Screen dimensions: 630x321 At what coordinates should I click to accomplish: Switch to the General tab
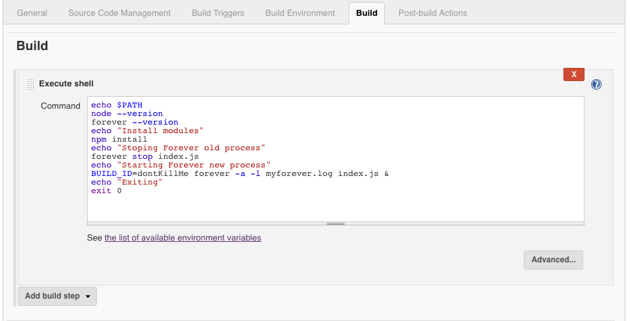pos(32,13)
